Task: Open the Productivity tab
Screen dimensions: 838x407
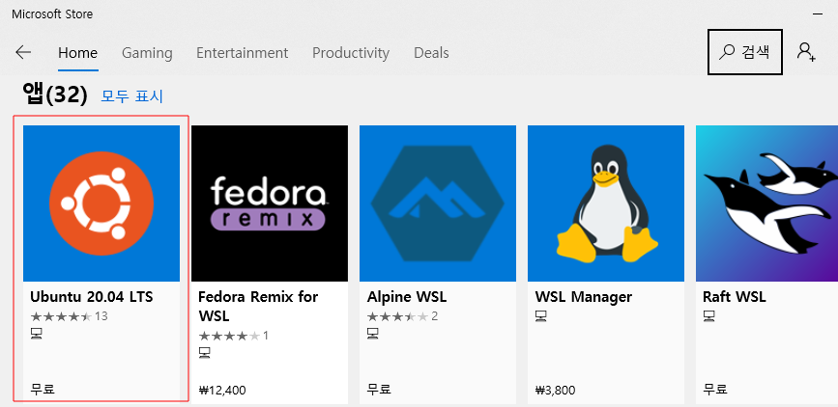Action: tap(351, 53)
